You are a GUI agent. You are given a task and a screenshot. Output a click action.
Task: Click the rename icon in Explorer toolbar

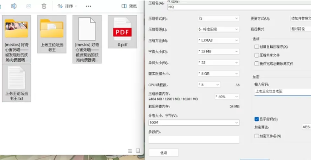tap(14, 6)
